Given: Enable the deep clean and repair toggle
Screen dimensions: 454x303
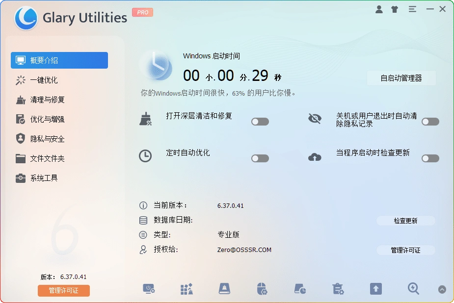Looking at the screenshot, I should coord(260,121).
